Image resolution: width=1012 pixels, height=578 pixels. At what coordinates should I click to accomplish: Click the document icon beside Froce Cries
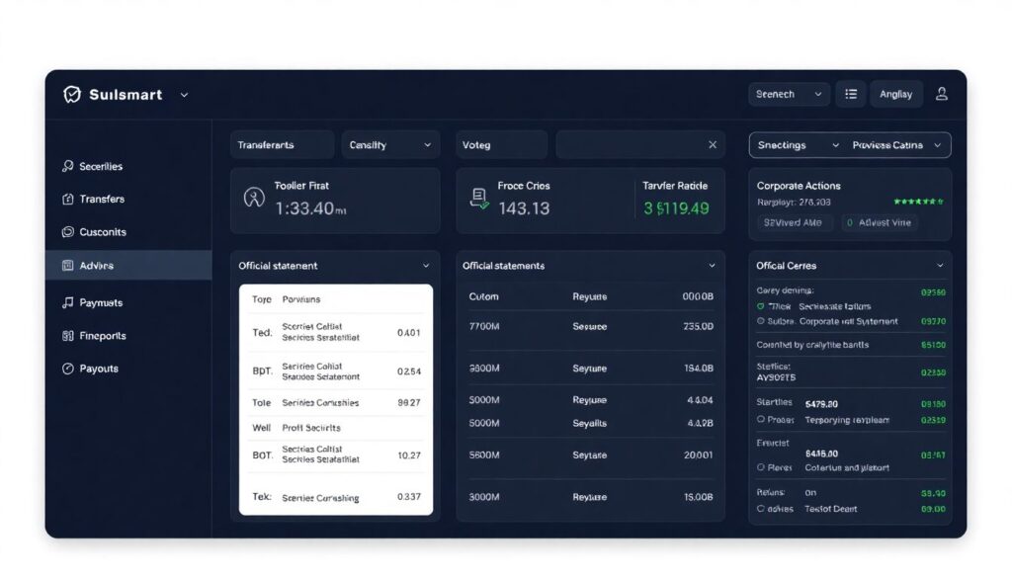(479, 198)
